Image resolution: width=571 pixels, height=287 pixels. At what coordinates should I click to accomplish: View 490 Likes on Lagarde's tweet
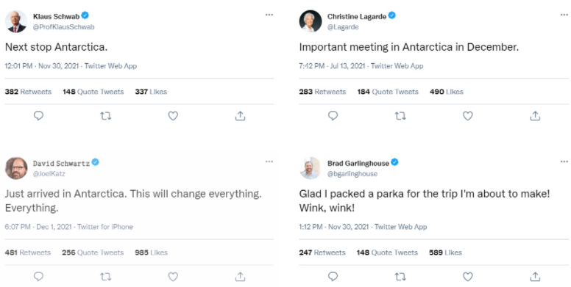(447, 92)
